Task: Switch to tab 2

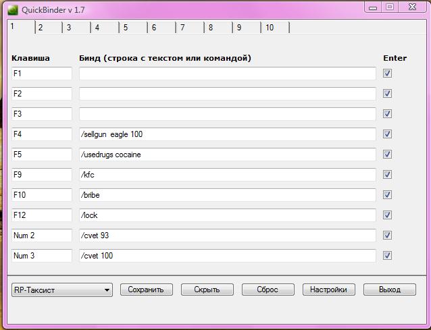Action: pyautogui.click(x=49, y=28)
